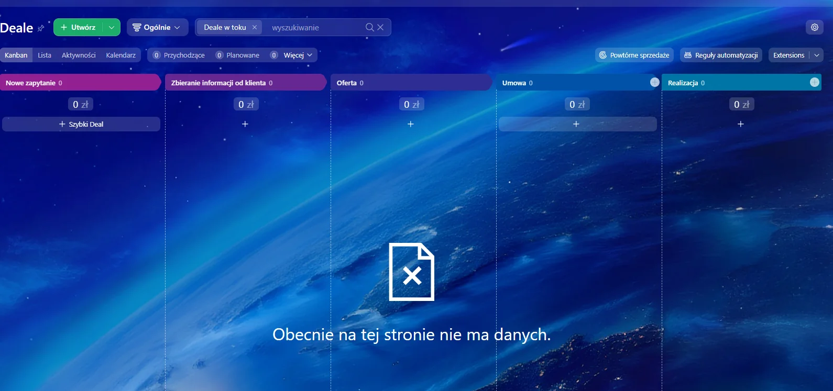Click '0 zł' total in Oferta column
833x391 pixels.
point(412,105)
